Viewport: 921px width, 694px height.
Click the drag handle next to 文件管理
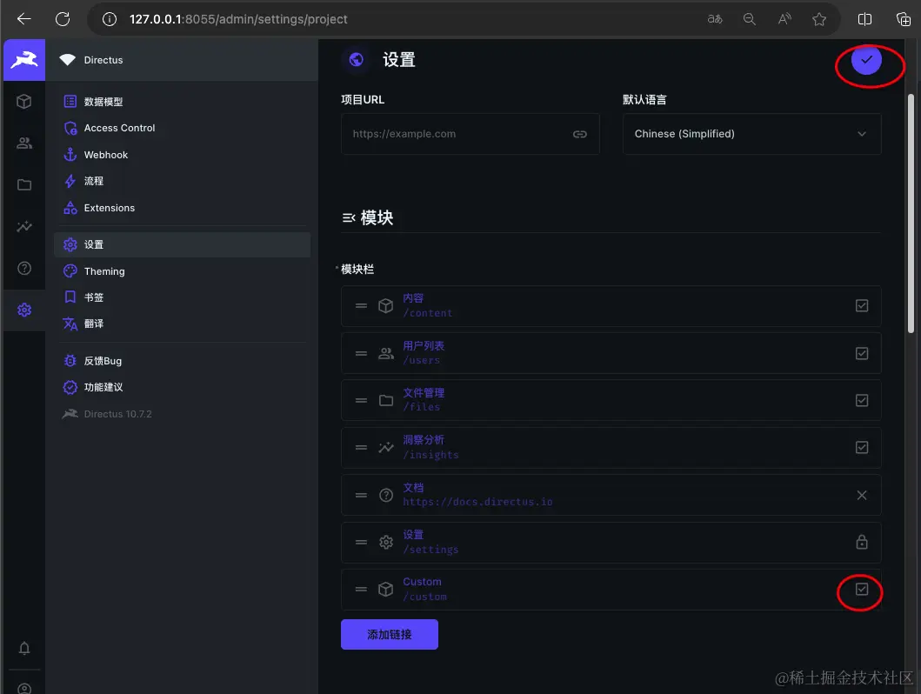[x=362, y=400]
